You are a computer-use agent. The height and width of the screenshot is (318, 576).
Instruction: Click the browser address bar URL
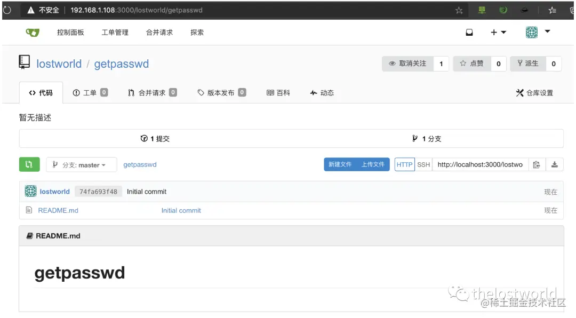tap(137, 10)
